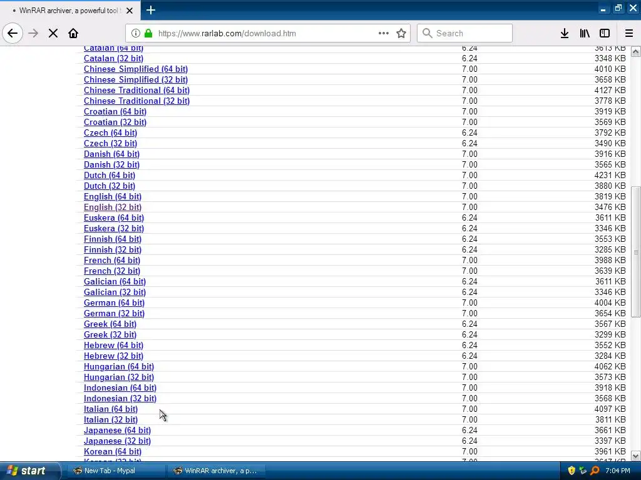Image resolution: width=641 pixels, height=480 pixels.
Task: Toggle the sidebar view icon
Action: [605, 33]
